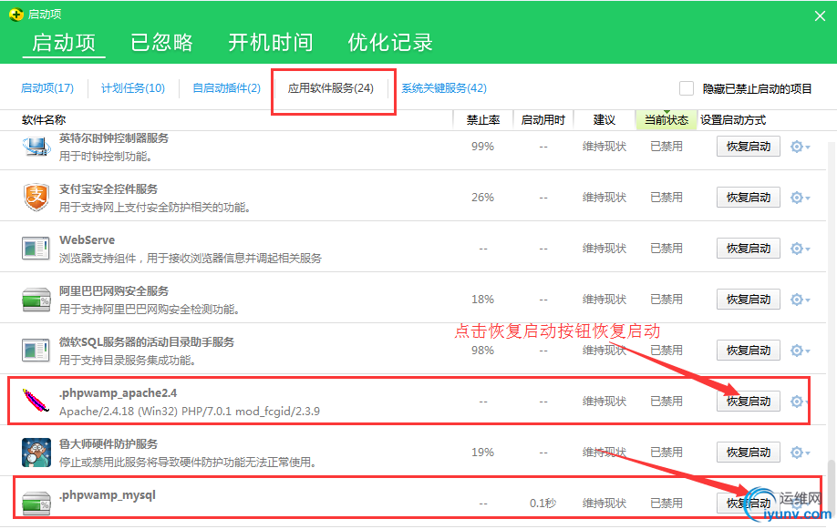Select the 系统关键服务(42) sub-tab
The image size is (837, 529).
[x=444, y=88]
